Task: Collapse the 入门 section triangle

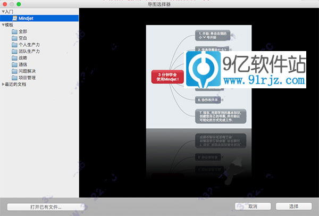Action: pyautogui.click(x=3, y=12)
